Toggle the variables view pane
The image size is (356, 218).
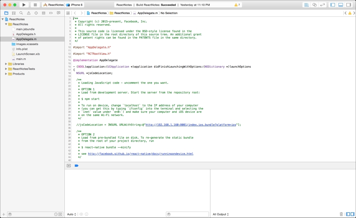pos(348,214)
